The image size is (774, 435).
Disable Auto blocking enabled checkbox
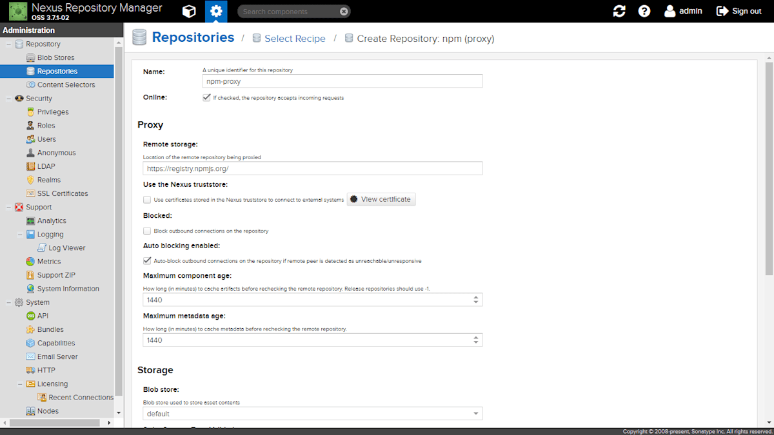147,261
